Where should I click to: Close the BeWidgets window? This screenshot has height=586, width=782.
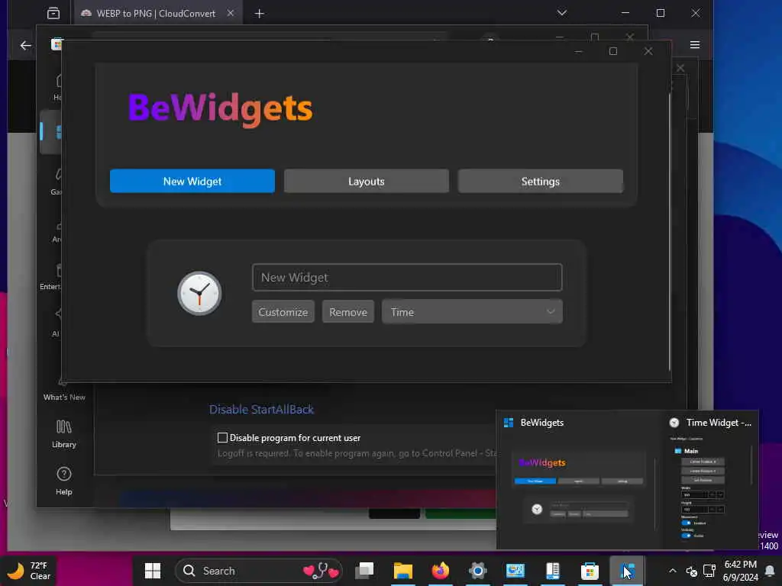(648, 51)
